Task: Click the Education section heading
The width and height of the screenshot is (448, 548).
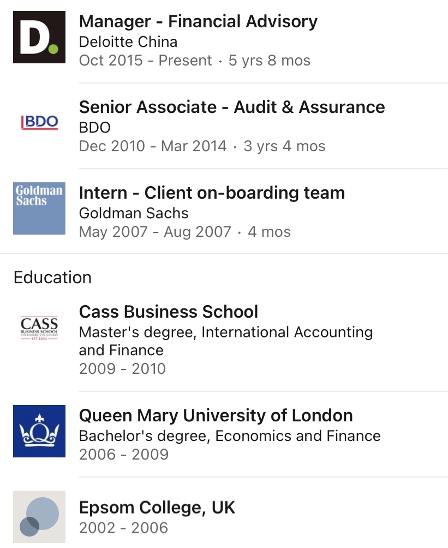Action: 52,277
